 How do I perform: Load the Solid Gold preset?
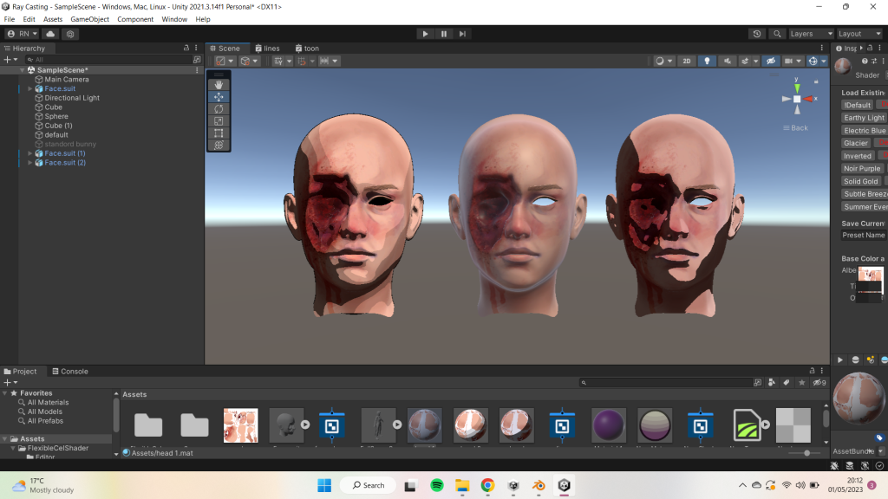861,182
